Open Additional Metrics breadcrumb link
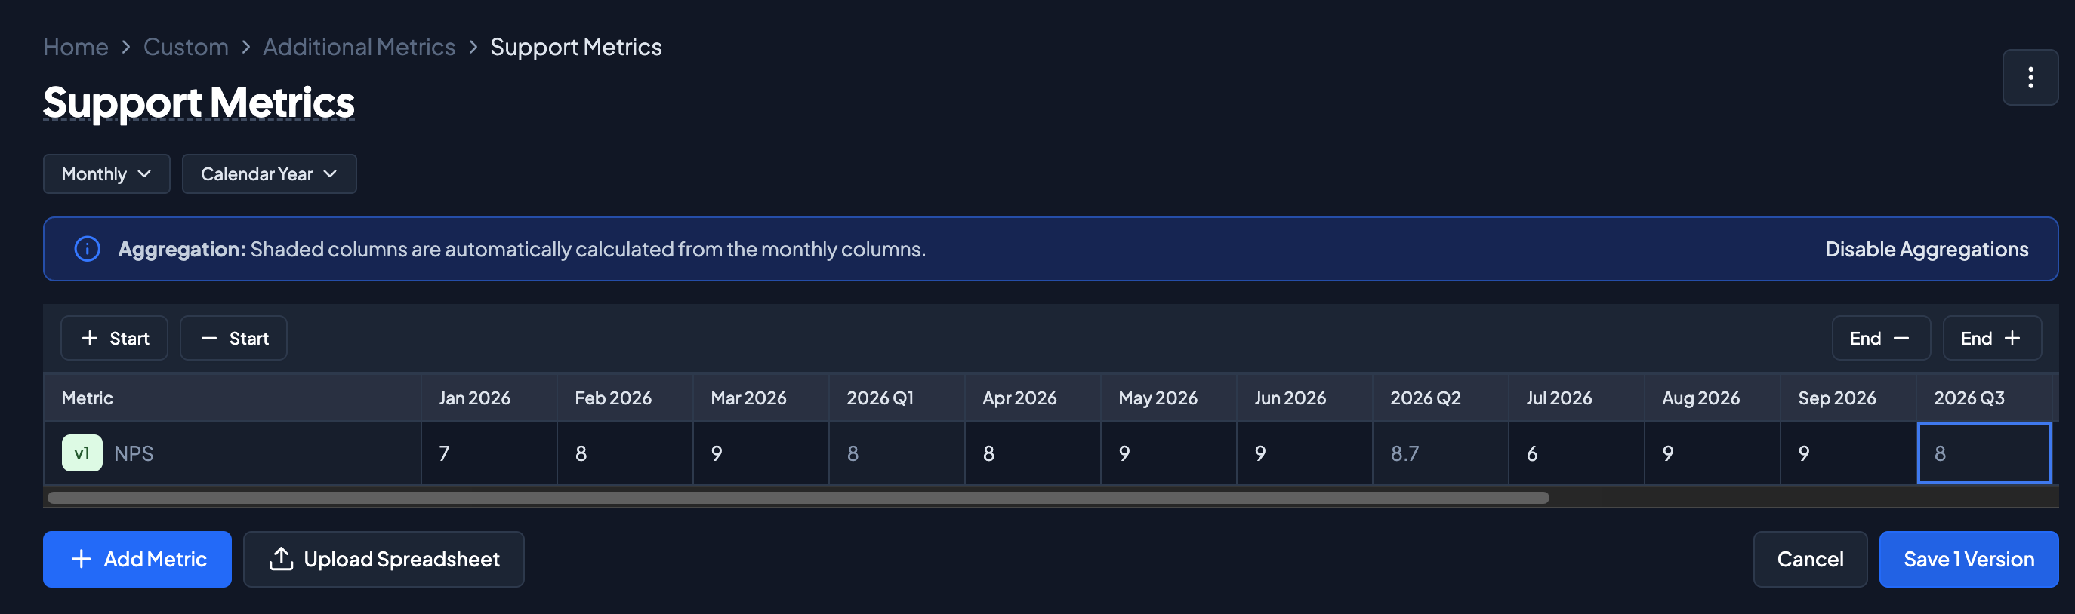Viewport: 2075px width, 614px height. pyautogui.click(x=359, y=47)
